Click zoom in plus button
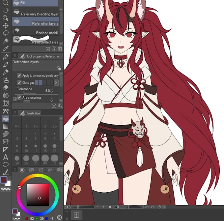Screen dimensions: 224x221 pos(104,207)
